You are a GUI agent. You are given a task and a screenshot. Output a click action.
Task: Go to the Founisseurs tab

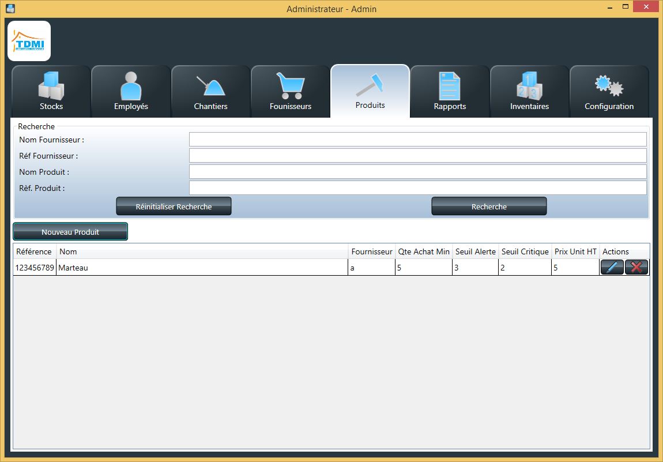[x=291, y=92]
